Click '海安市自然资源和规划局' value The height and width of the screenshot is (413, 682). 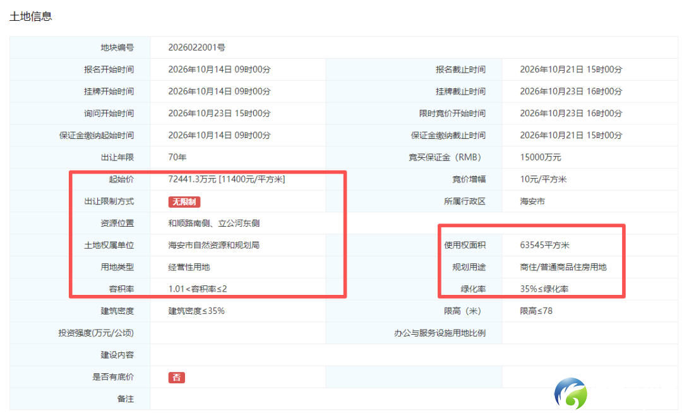click(x=214, y=246)
